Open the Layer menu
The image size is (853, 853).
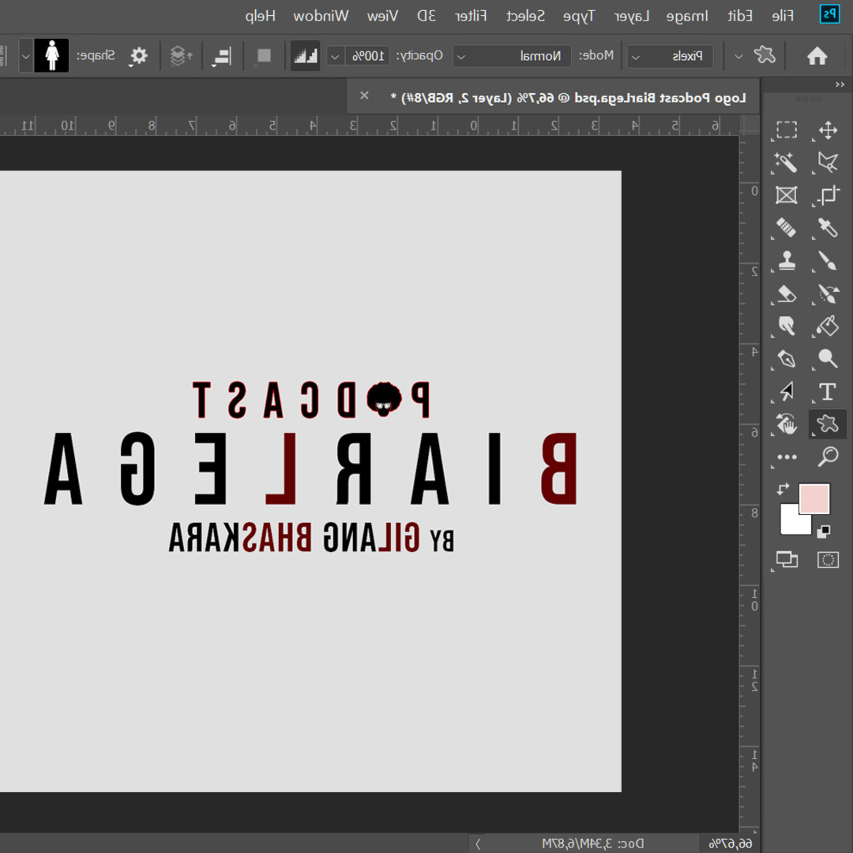pyautogui.click(x=632, y=17)
